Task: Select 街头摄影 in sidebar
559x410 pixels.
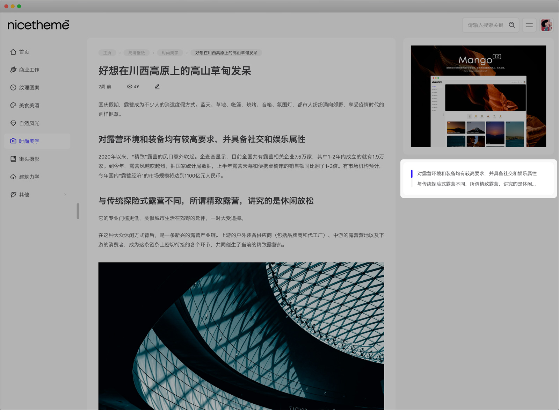Action: [37, 159]
